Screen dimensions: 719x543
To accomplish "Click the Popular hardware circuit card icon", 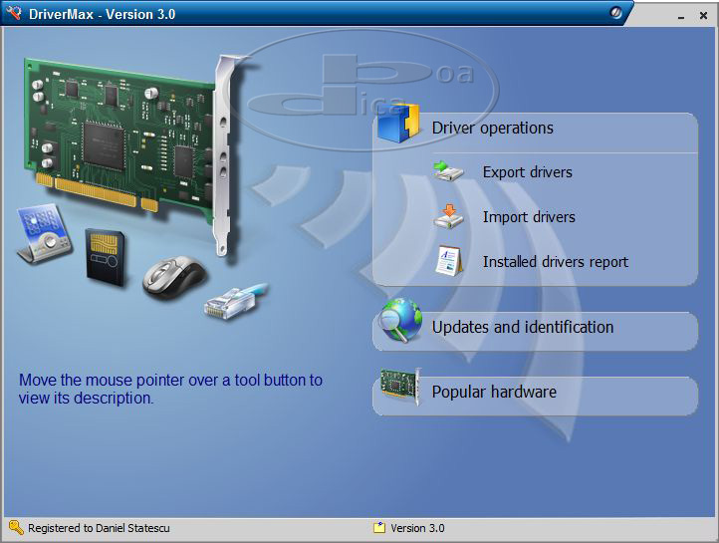I will pyautogui.click(x=399, y=386).
